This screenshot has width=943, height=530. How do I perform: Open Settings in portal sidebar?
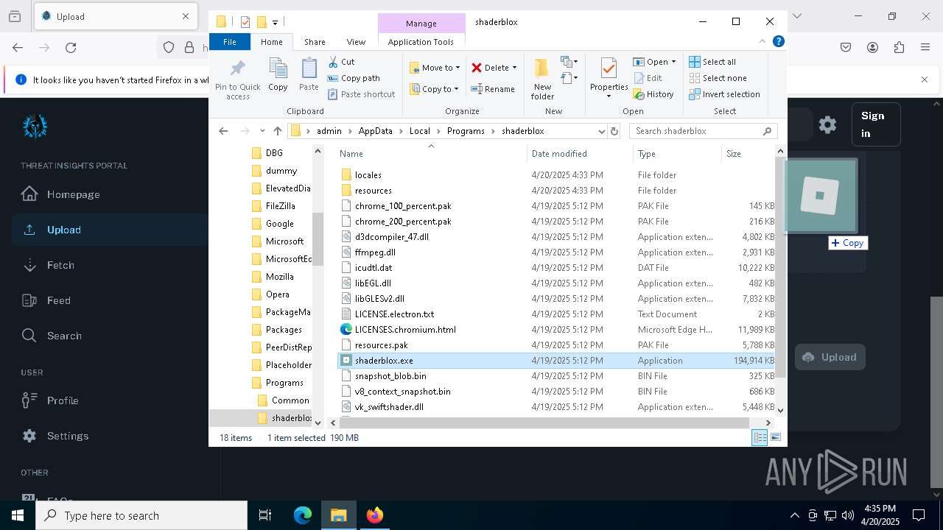pyautogui.click(x=68, y=436)
